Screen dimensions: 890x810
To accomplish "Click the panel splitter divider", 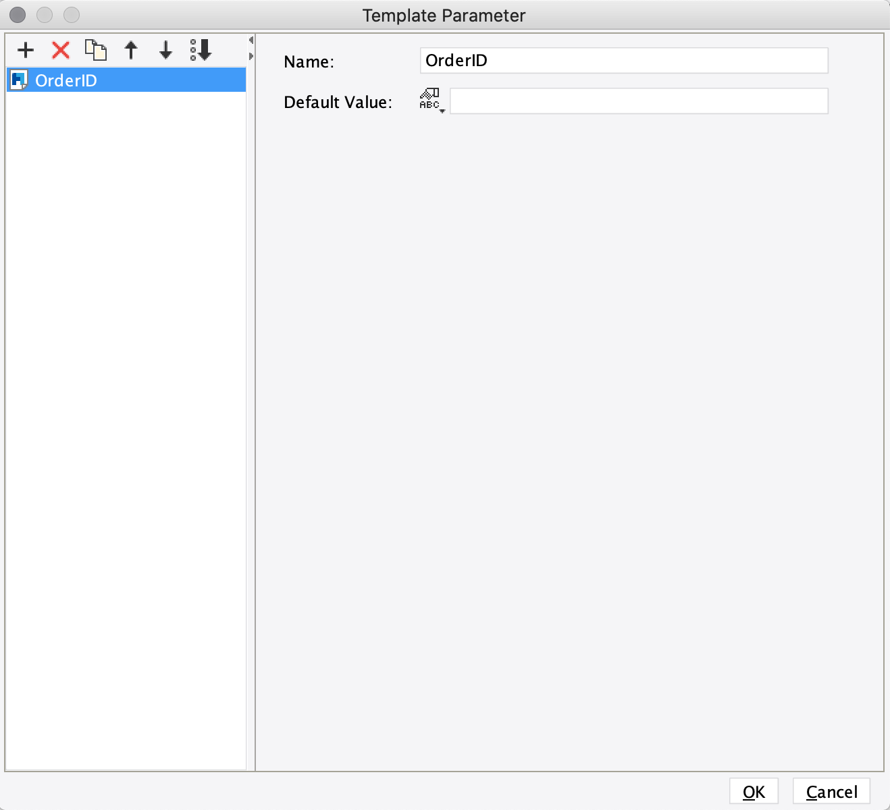I will [252, 405].
